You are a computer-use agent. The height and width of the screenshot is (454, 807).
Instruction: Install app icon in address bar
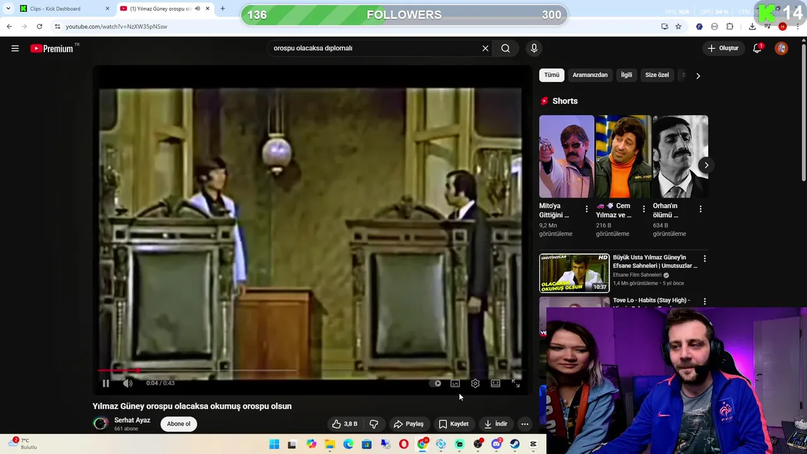[x=665, y=26]
